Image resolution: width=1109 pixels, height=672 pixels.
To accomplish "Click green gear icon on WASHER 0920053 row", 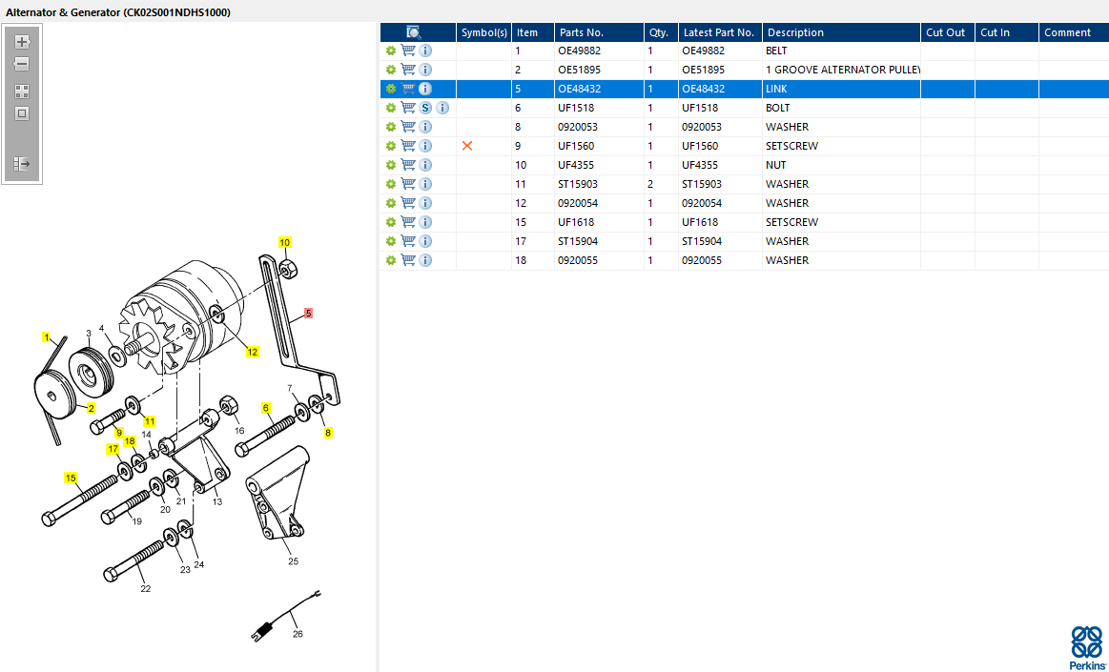I will pos(390,127).
